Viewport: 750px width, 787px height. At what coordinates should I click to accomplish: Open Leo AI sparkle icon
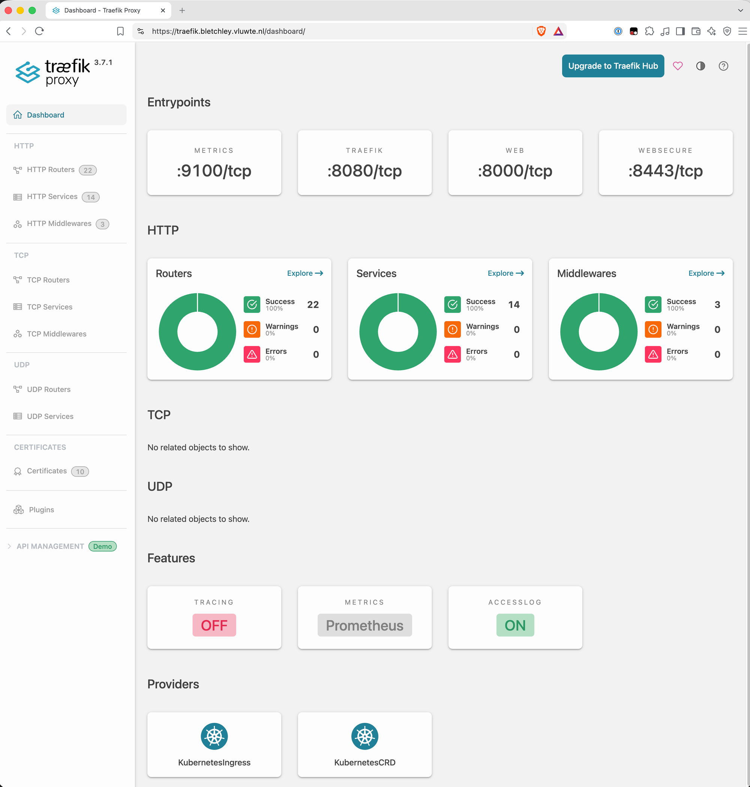(711, 31)
